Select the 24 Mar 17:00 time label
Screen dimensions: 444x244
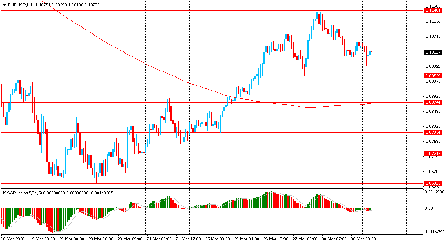coord(188,239)
